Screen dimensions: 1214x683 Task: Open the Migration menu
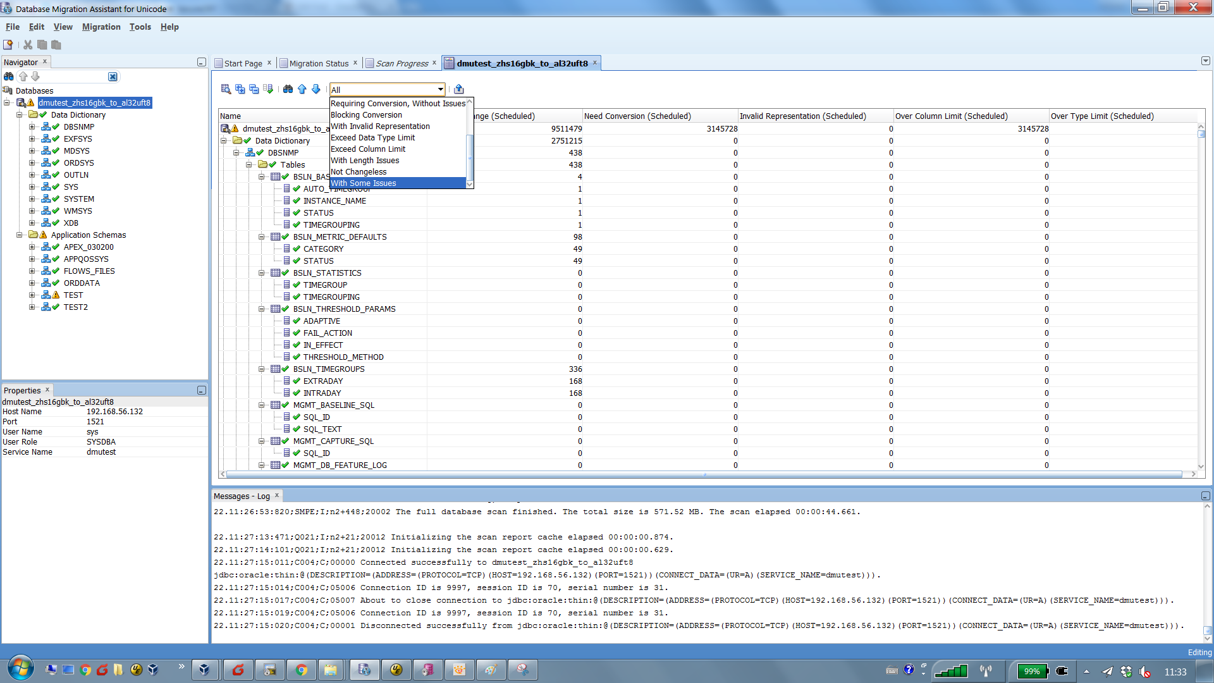[101, 27]
